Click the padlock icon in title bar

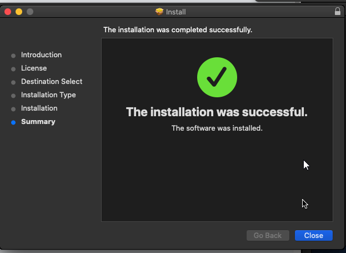338,11
